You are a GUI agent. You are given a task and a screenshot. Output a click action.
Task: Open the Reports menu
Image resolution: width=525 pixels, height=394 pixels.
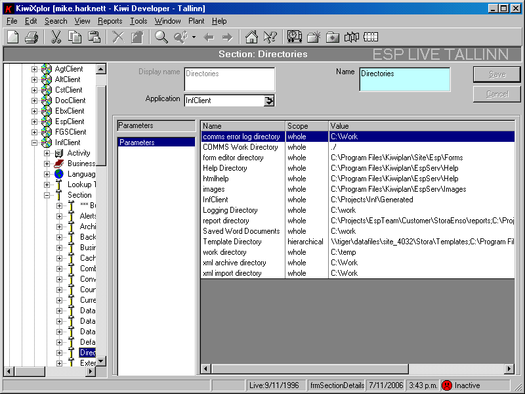tap(110, 21)
